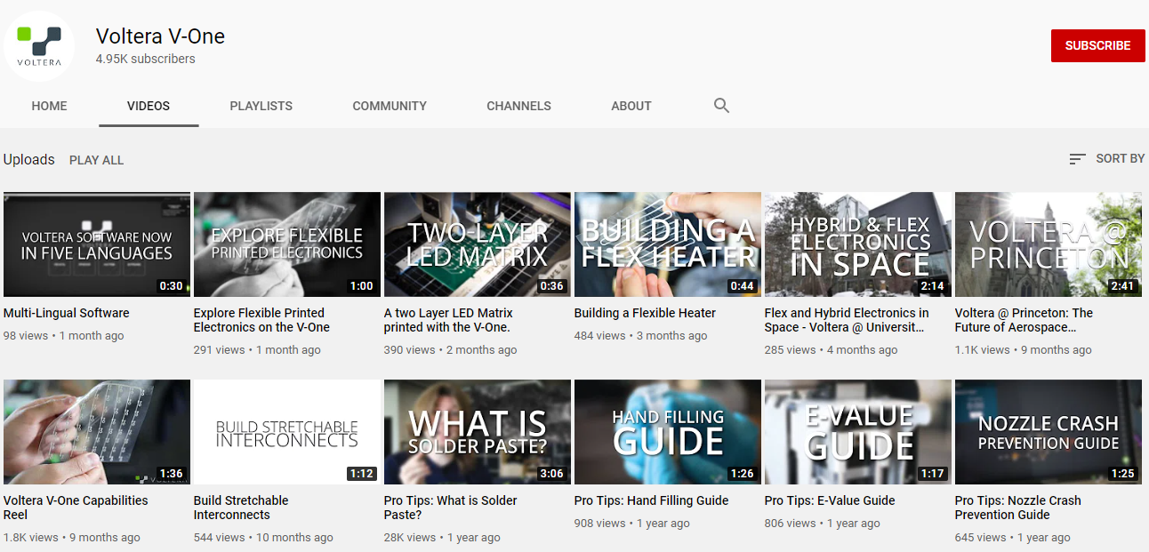Go to the Community tab
The height and width of the screenshot is (552, 1149).
tap(390, 106)
